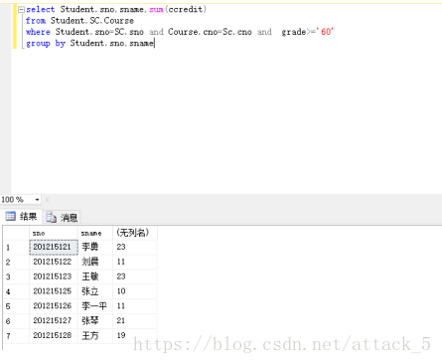Select cell 201215121 in row 1

click(x=54, y=248)
